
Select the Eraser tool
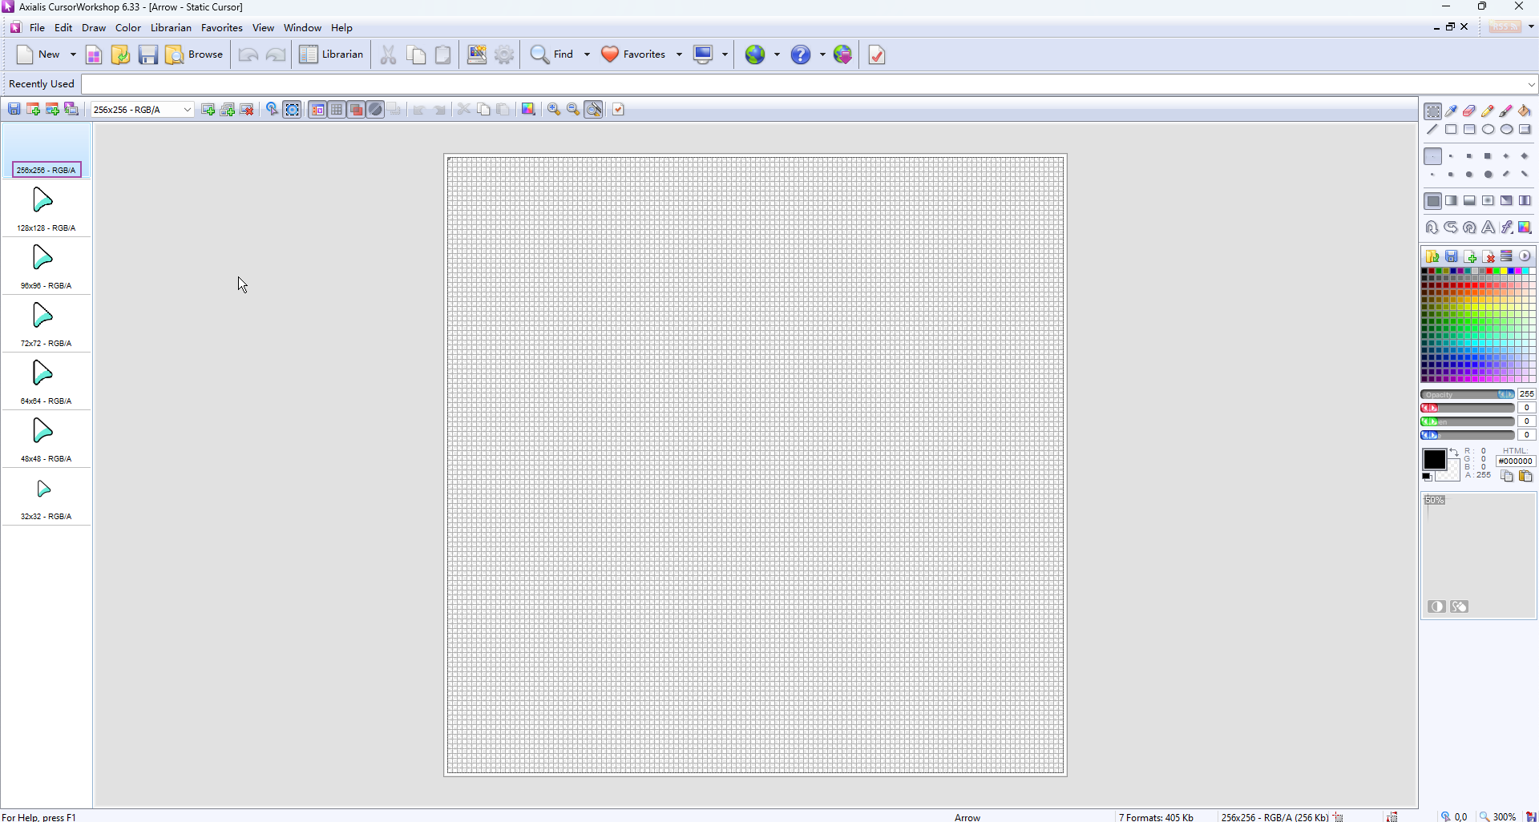[x=1469, y=111]
